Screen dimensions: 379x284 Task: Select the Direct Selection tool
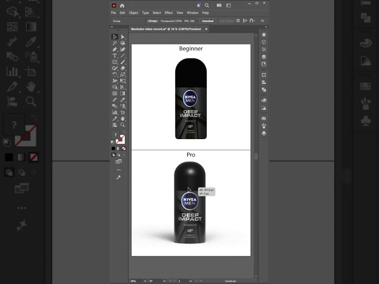(x=123, y=37)
